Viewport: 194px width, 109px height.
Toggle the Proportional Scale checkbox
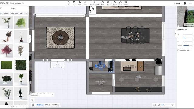[x=178, y=50]
